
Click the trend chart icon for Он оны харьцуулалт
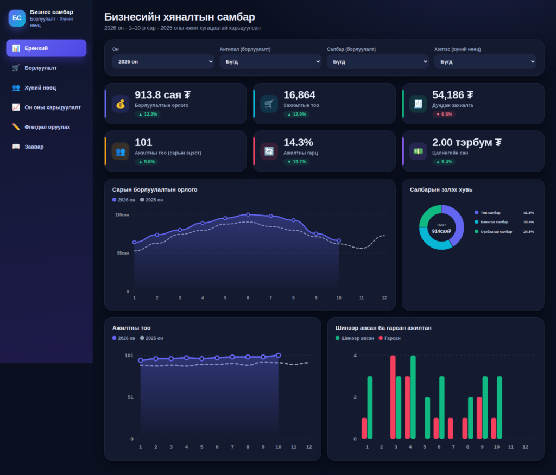[x=16, y=107]
